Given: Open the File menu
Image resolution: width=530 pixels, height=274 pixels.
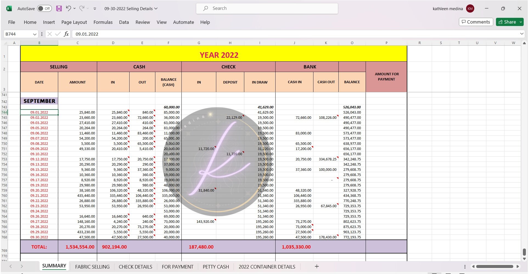Looking at the screenshot, I should [x=12, y=22].
